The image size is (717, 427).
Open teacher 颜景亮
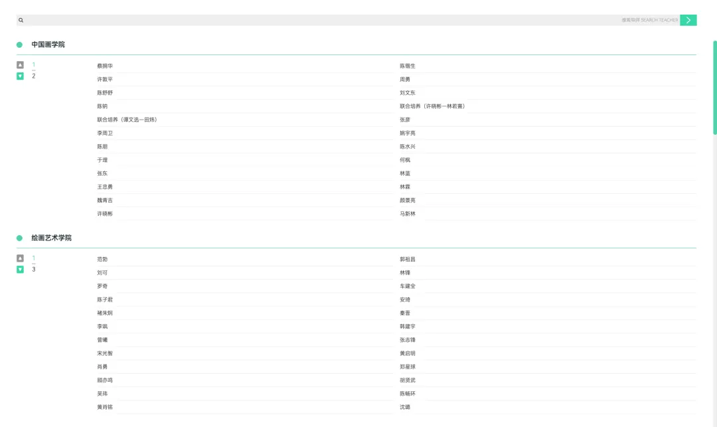pos(408,201)
